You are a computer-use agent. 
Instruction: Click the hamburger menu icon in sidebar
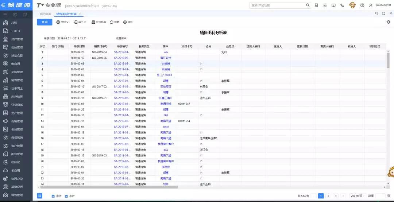pyautogui.click(x=5, y=15)
